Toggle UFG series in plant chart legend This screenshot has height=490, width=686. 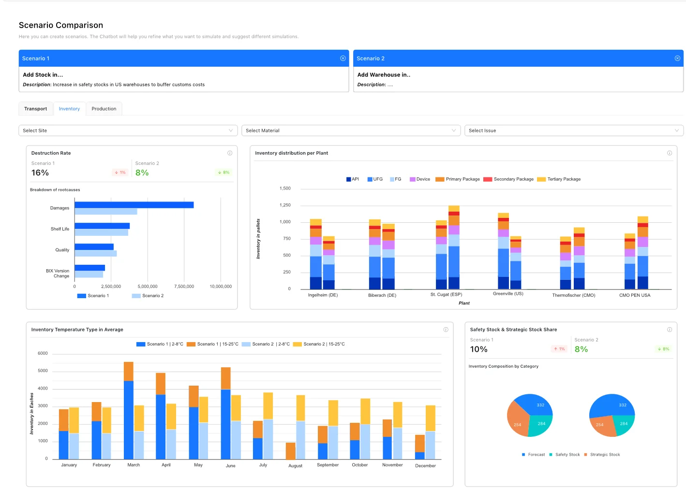tap(375, 179)
